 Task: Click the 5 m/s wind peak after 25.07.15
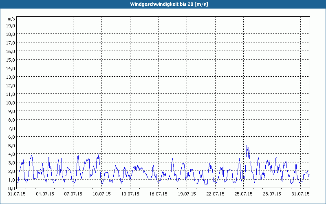[x=247, y=146]
